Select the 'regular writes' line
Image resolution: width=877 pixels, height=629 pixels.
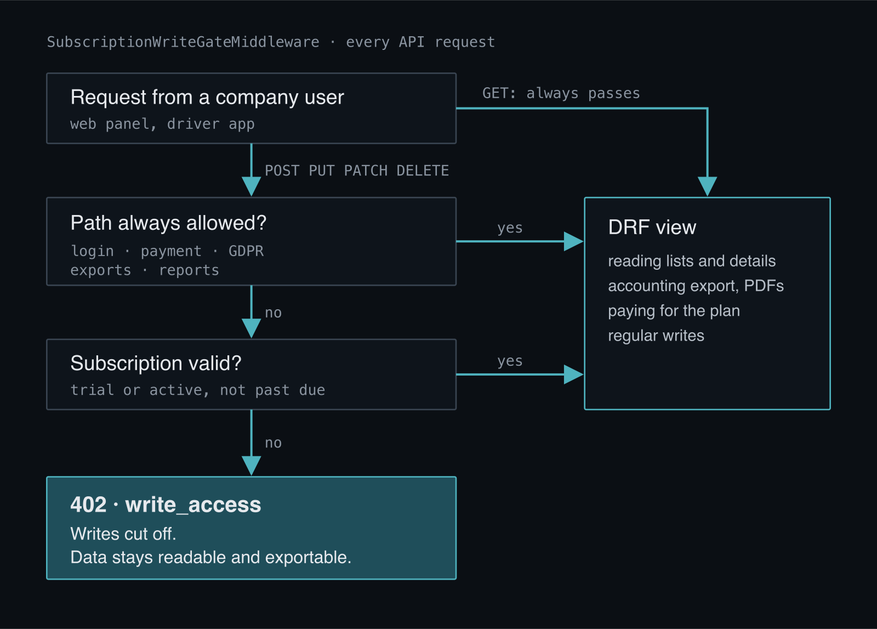[656, 336]
